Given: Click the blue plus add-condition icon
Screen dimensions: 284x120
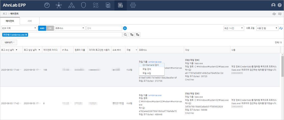Looking at the screenshot, I should tap(125, 28).
